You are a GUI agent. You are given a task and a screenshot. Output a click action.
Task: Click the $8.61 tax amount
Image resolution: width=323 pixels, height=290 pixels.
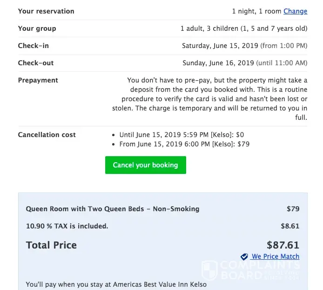pos(290,226)
